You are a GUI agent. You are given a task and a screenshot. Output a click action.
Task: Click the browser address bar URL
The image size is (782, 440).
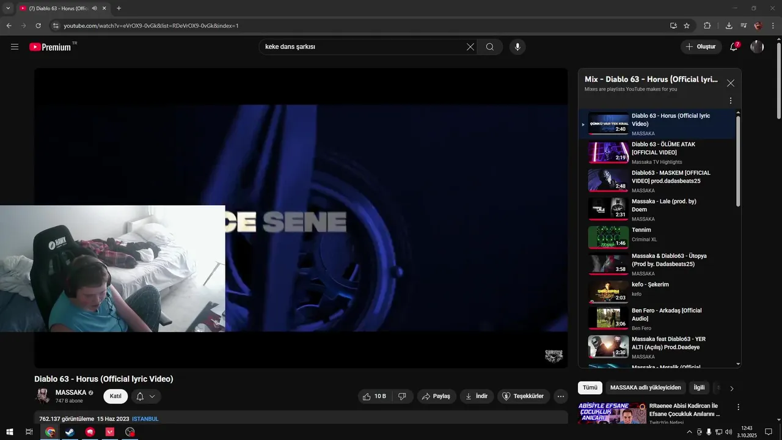(x=151, y=26)
